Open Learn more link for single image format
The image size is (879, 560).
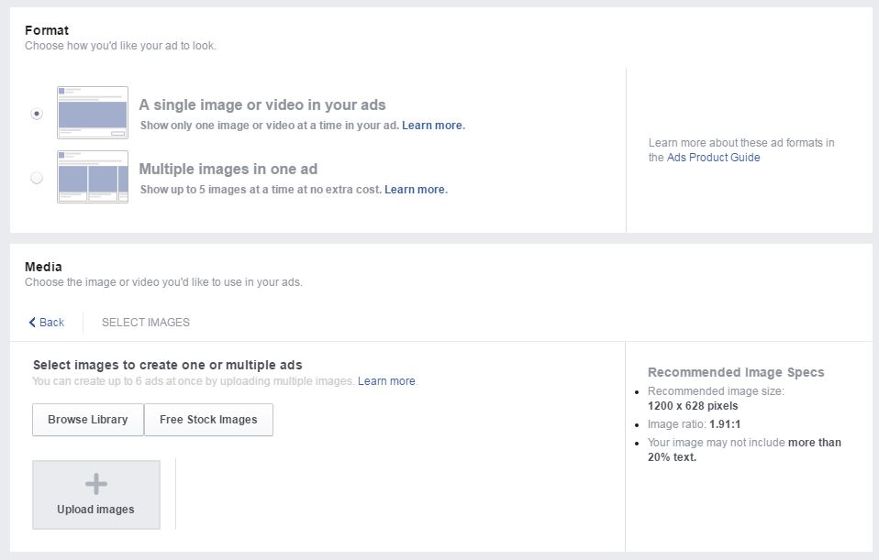[x=433, y=126]
